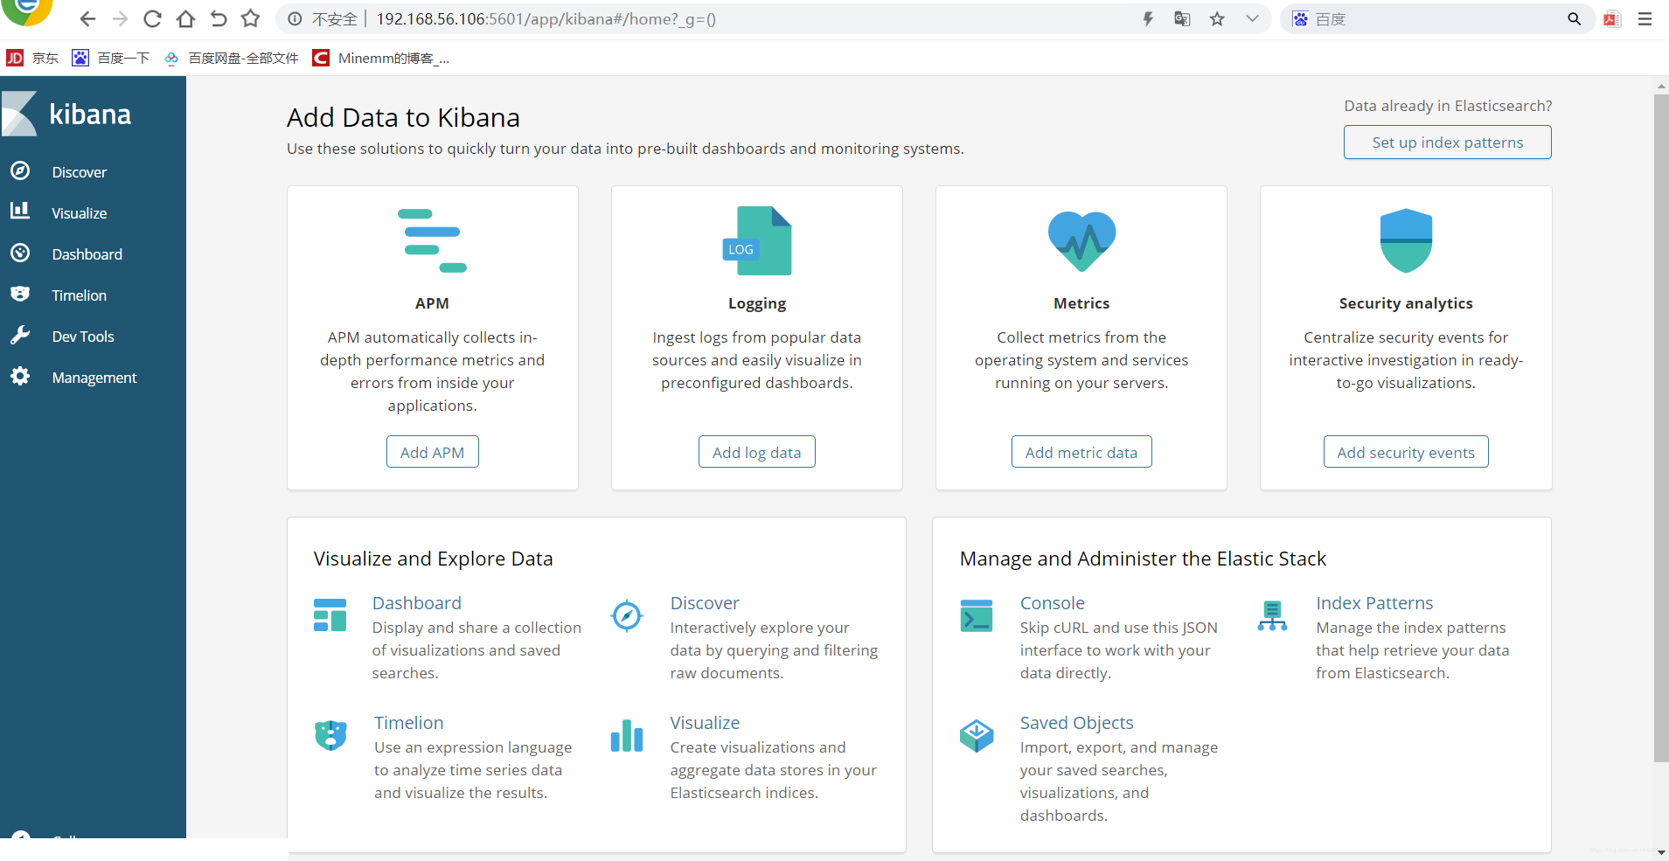This screenshot has width=1669, height=861.
Task: Click the PDF extension icon
Action: point(1612,18)
